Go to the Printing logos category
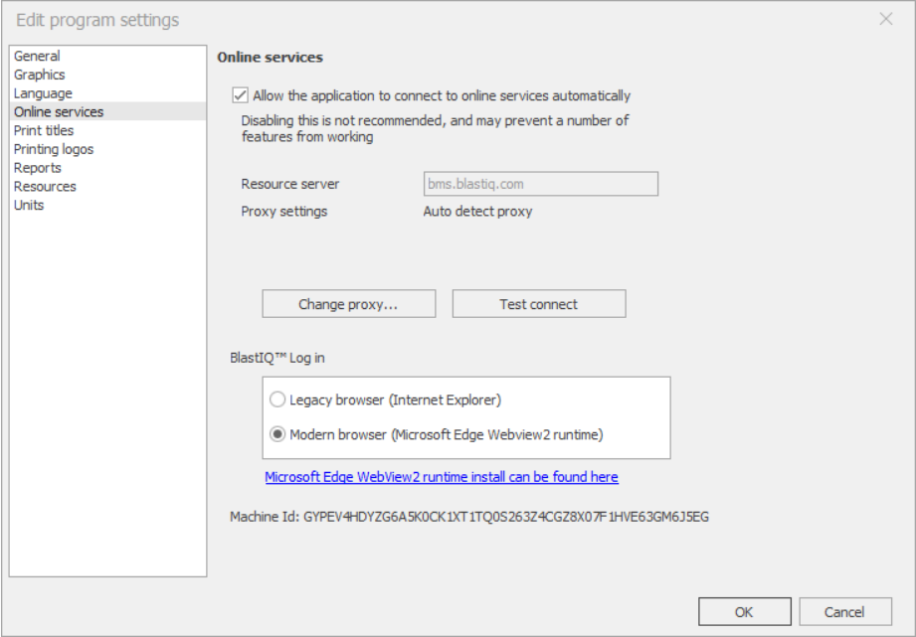The image size is (916, 637). click(x=53, y=149)
